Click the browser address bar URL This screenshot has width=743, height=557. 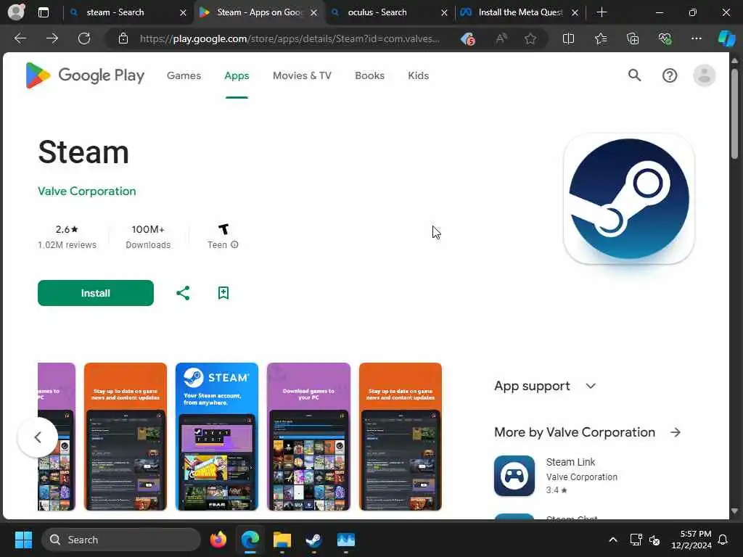click(x=290, y=38)
